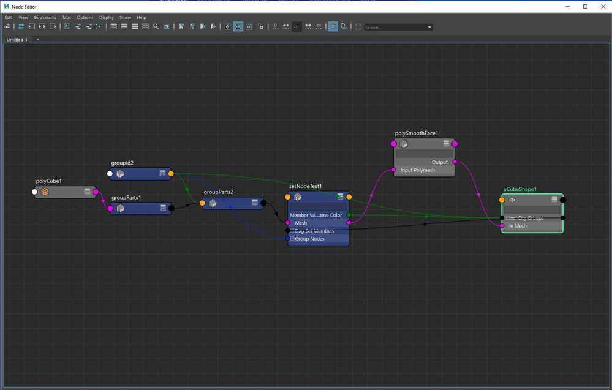Toggle the highlighted add-to-graph-on-create button
This screenshot has width=612, height=390.
pos(238,26)
